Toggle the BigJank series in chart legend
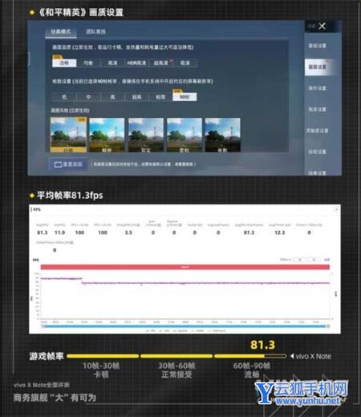361x417 pixels. 180,331
